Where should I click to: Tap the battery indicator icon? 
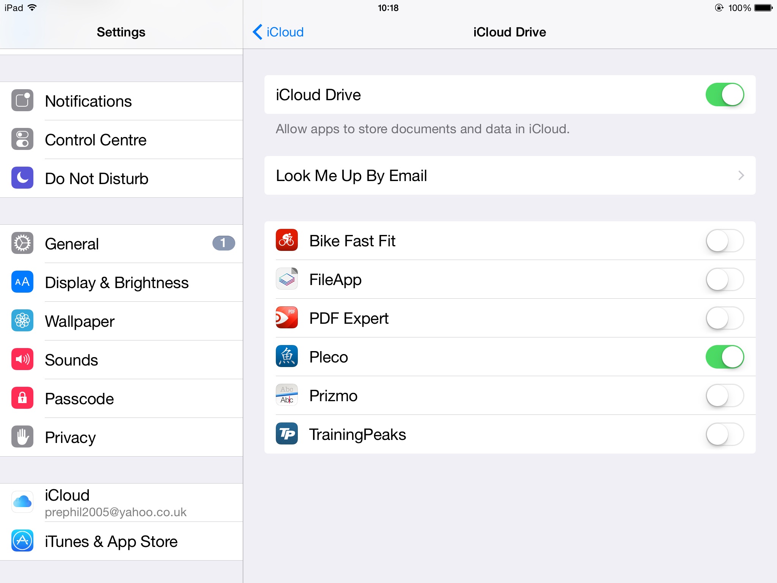coord(764,8)
